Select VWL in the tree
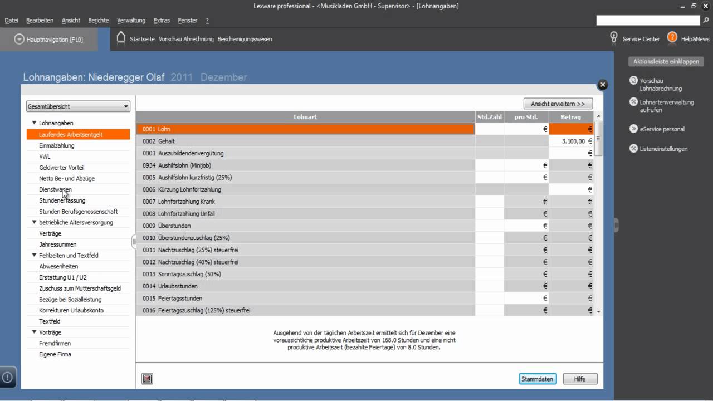 click(45, 157)
